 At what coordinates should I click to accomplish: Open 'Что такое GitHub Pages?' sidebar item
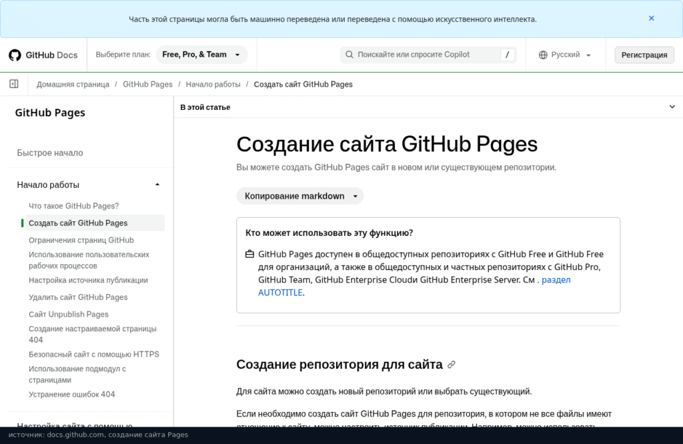73,206
